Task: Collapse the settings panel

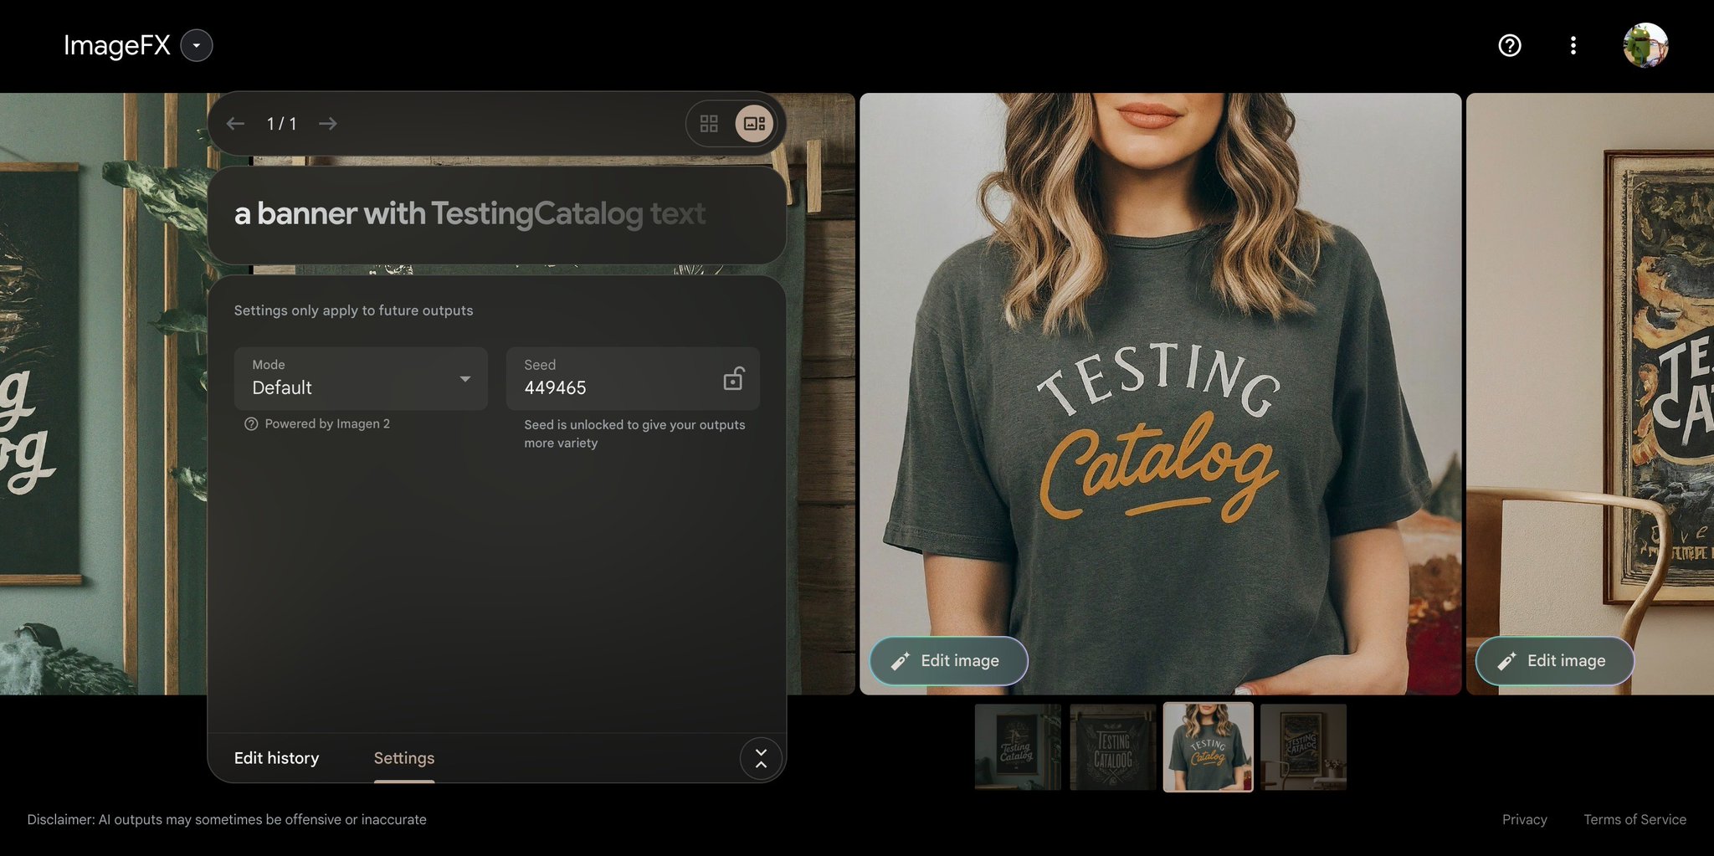Action: click(x=761, y=759)
